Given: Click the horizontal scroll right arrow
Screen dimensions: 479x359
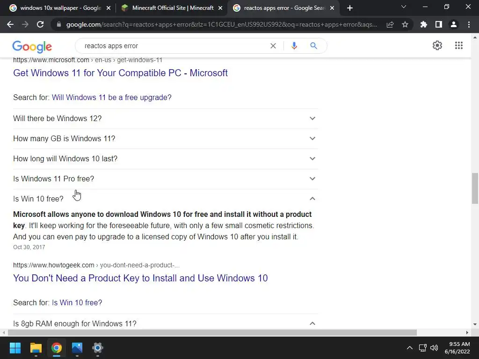Looking at the screenshot, I should coord(467,332).
